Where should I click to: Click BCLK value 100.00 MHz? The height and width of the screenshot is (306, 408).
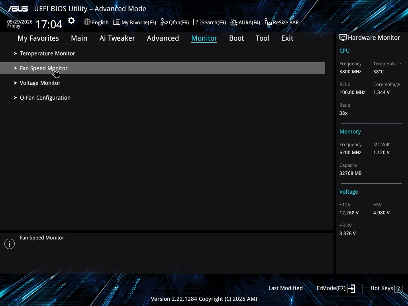click(x=352, y=92)
